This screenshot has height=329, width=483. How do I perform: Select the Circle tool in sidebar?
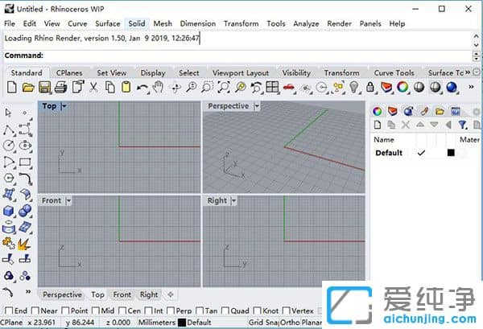tap(9, 146)
